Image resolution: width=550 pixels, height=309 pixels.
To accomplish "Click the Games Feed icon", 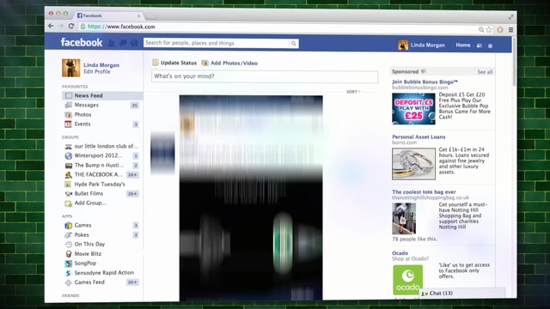I will 69,282.
